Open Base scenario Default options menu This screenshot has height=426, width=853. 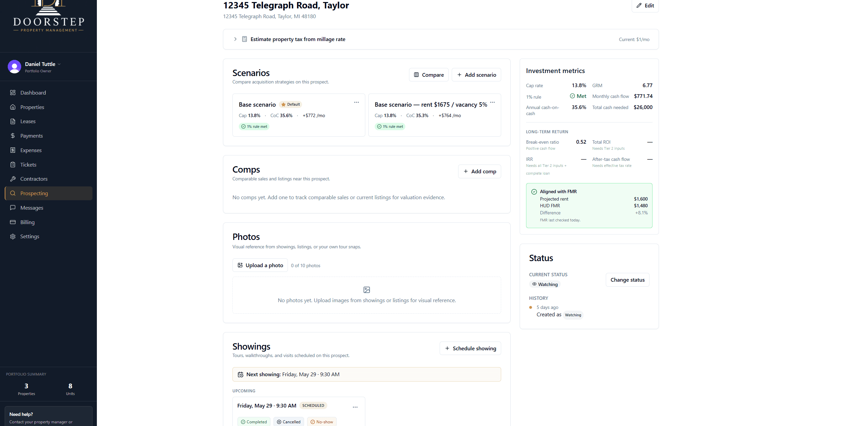(357, 102)
